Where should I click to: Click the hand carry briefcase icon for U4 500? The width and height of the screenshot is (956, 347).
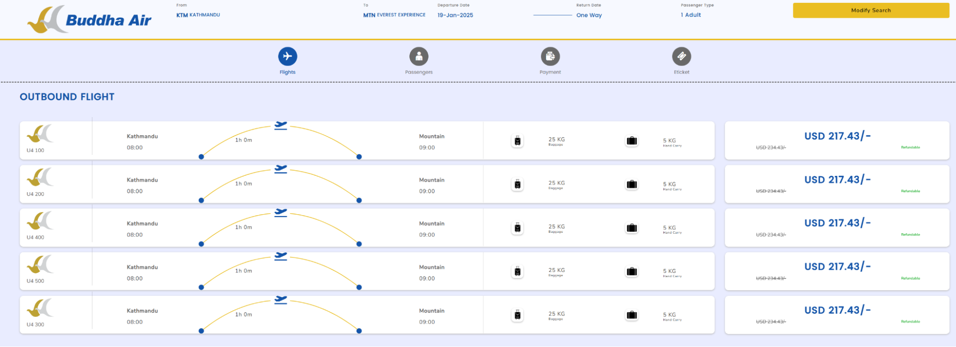pyautogui.click(x=632, y=271)
